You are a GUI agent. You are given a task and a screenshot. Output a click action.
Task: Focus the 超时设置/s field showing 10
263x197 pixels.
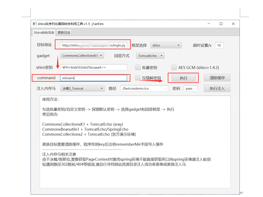click(x=219, y=45)
